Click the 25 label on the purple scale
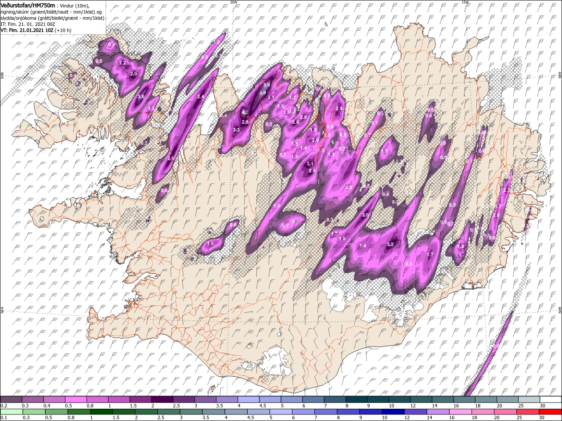Image resolution: width=562 pixels, height=421 pixels. (521, 406)
